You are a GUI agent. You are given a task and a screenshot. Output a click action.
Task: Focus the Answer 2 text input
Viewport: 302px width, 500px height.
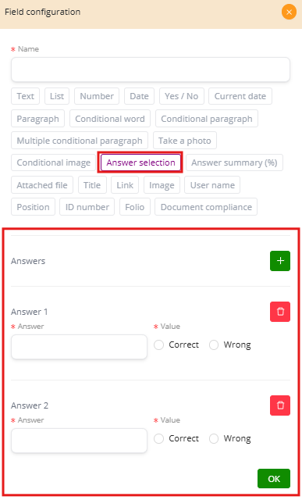[x=79, y=441]
